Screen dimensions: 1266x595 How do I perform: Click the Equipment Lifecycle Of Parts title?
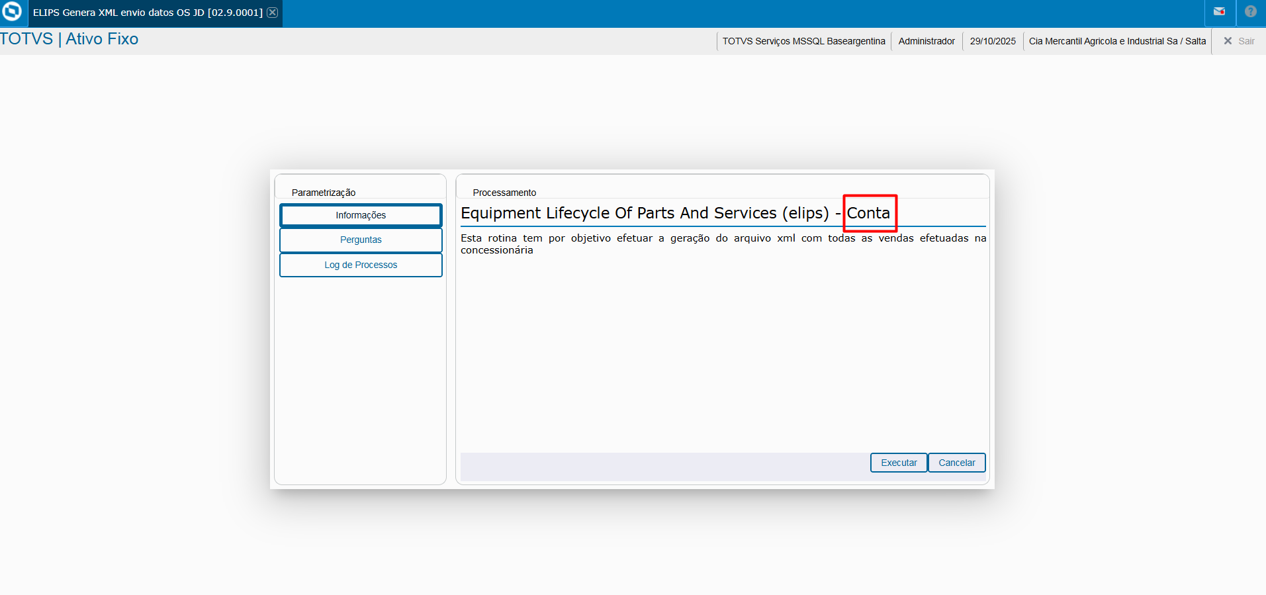645,213
